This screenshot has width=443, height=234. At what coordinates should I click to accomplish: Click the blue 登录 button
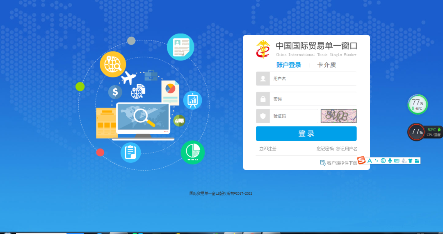click(306, 134)
